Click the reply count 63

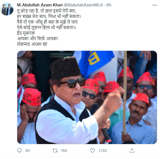(27, 151)
